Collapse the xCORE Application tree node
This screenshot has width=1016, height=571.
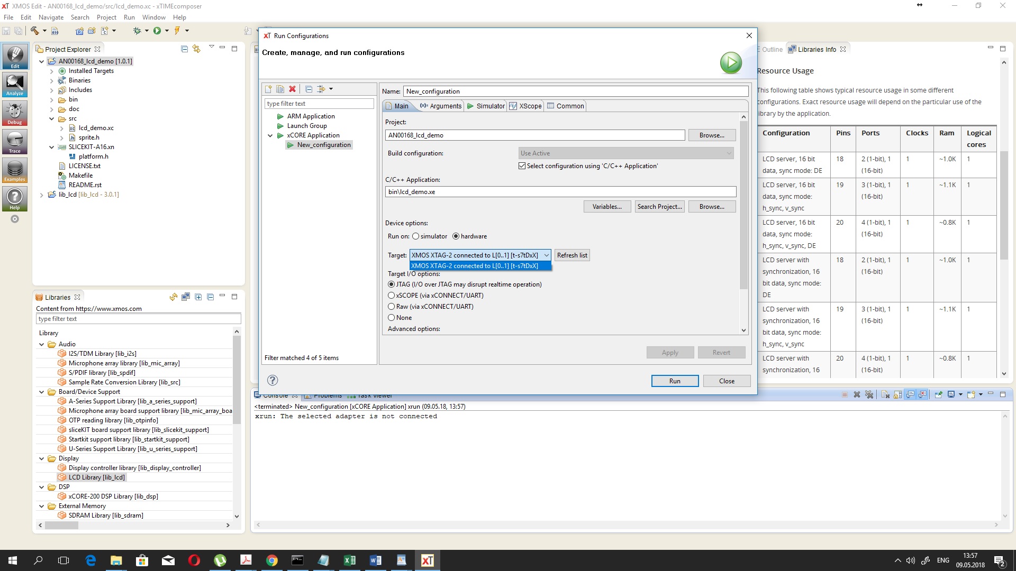click(x=270, y=135)
